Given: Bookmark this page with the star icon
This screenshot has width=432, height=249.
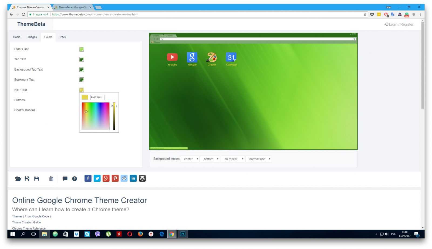Looking at the screenshot, I should [x=365, y=14].
